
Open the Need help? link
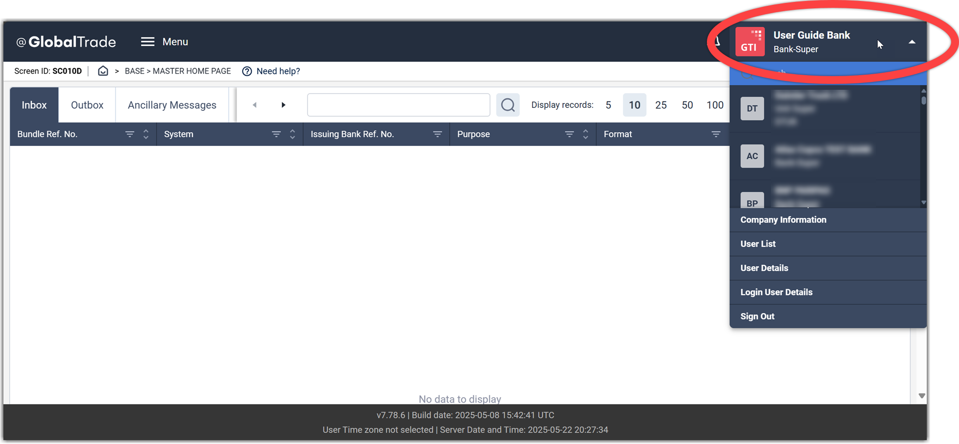pos(271,71)
